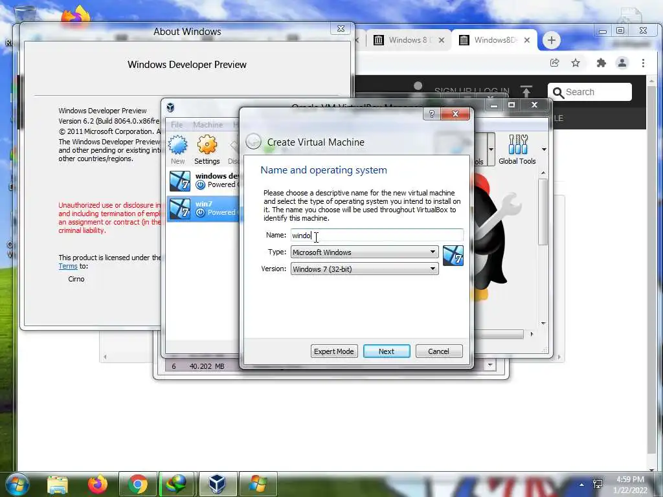663x497 pixels.
Task: Click the taskbar clock showing 4:59 PM
Action: pyautogui.click(x=630, y=485)
